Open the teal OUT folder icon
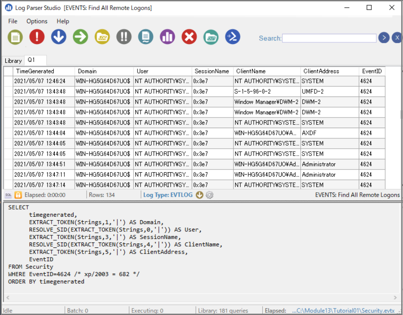This screenshot has width=403, height=315. [x=211, y=37]
